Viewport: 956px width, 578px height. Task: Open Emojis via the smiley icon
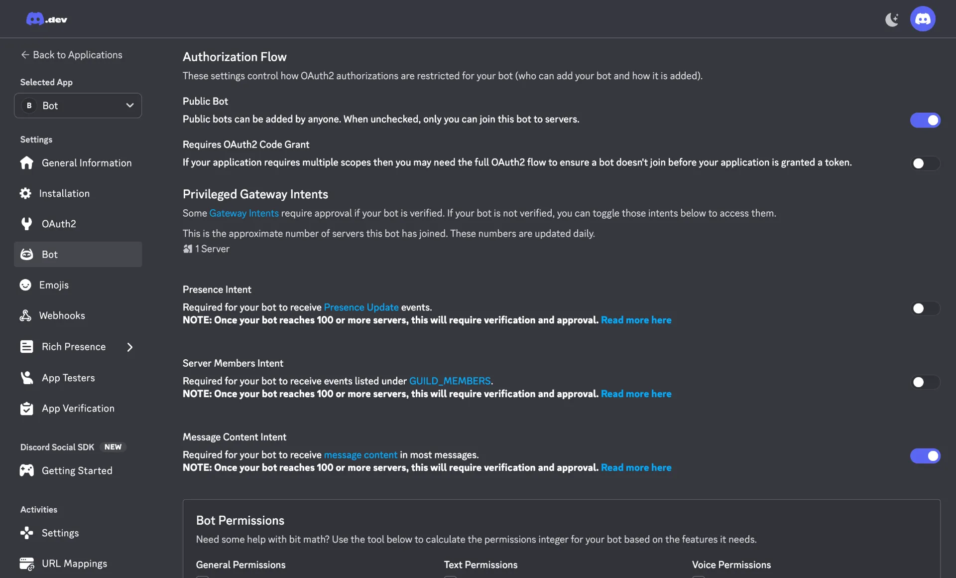[25, 285]
